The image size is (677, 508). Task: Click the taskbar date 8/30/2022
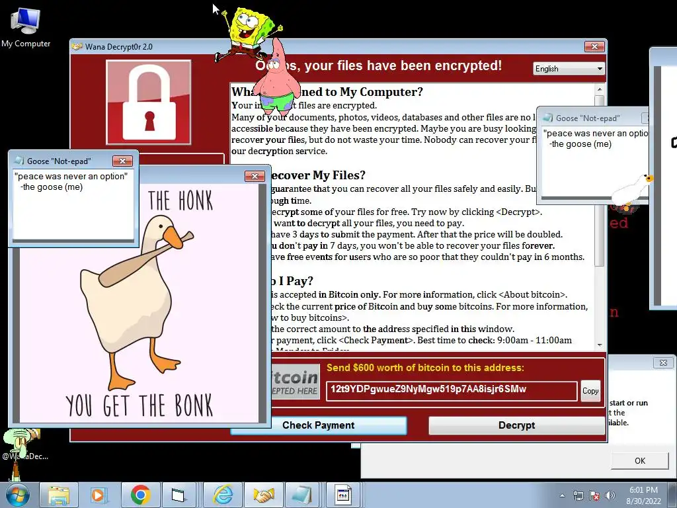[643, 501]
